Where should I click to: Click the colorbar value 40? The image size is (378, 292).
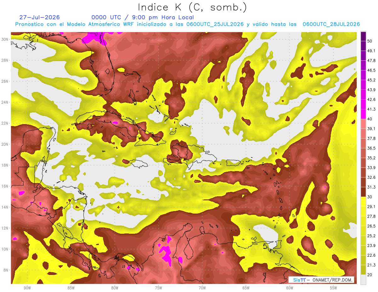[369, 119]
